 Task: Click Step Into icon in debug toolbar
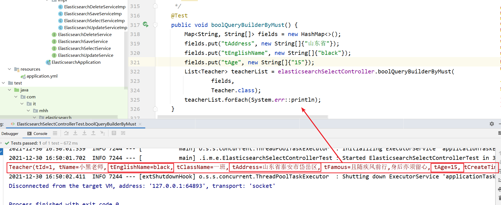pos(75,133)
